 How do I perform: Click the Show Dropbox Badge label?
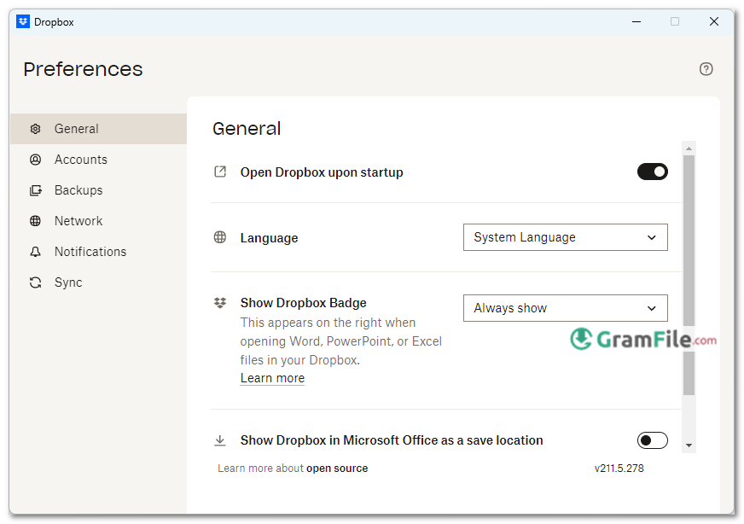(303, 303)
